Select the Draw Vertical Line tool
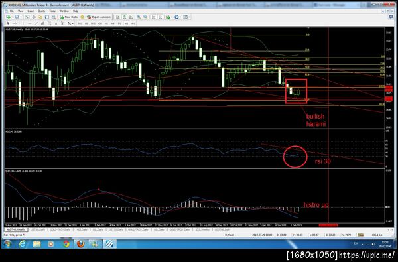398x262 pixels. 23,23
